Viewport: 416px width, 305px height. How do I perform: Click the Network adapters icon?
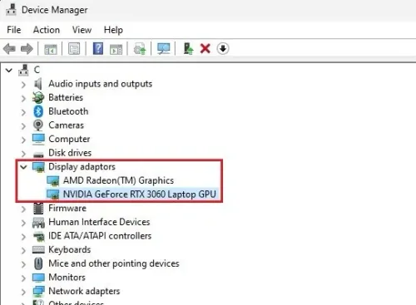[38, 291]
